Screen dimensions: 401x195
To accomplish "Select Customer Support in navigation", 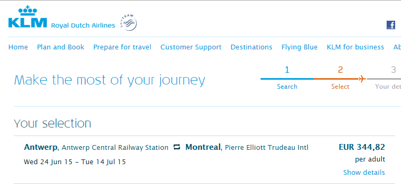I will (191, 47).
